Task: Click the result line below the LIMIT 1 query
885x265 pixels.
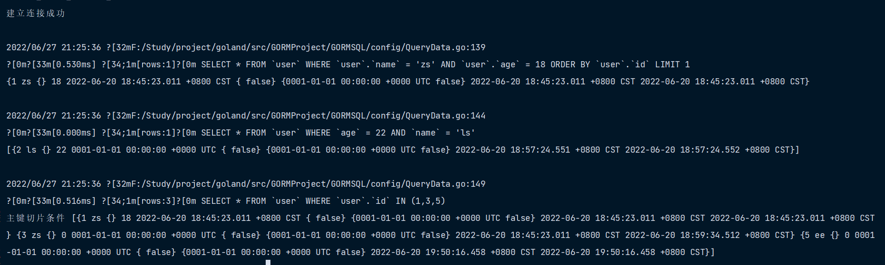Action: pos(407,82)
